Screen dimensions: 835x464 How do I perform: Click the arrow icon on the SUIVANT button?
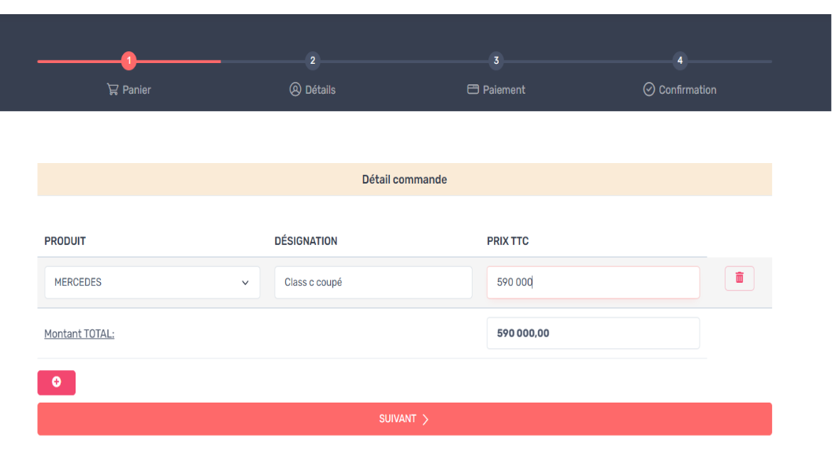[425, 419]
